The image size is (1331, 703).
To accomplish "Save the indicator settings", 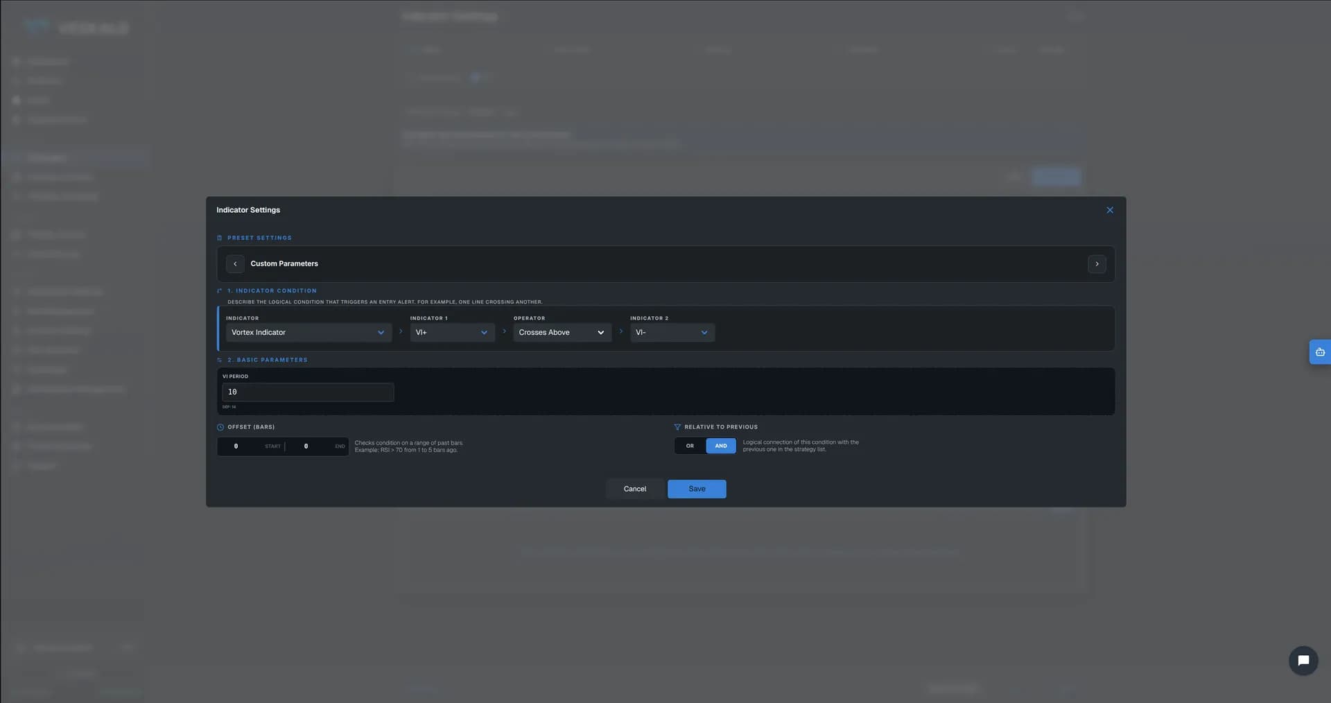I will point(697,489).
